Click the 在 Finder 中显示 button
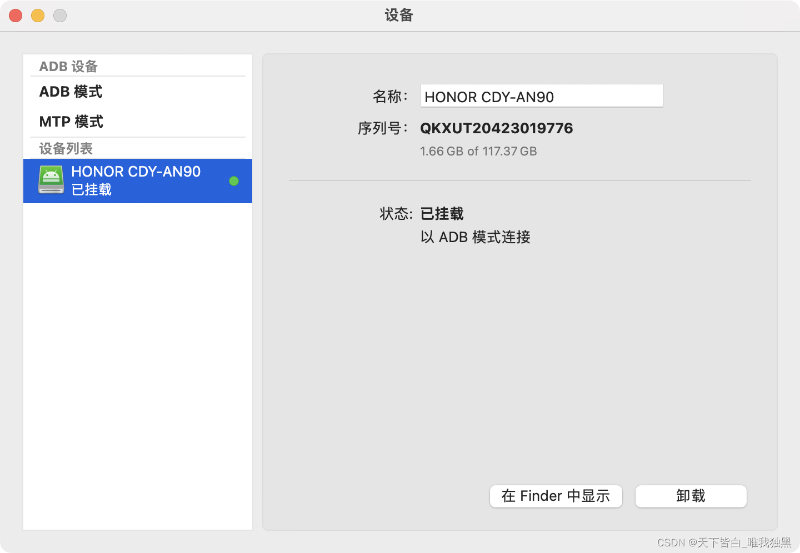Viewport: 800px width, 553px height. click(556, 496)
